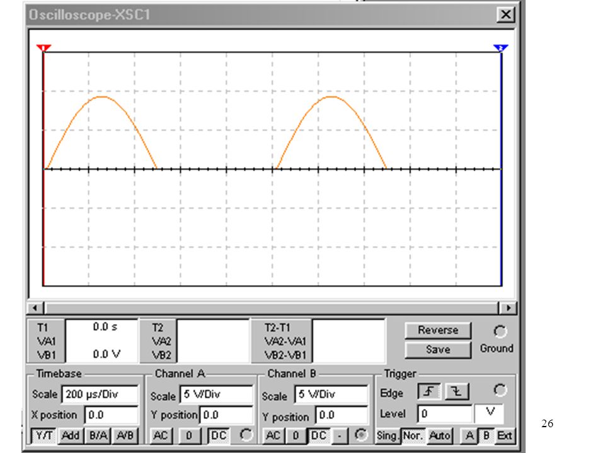Image resolution: width=605 pixels, height=453 pixels.
Task: Set Channel A coupling to DC
Action: tap(219, 435)
